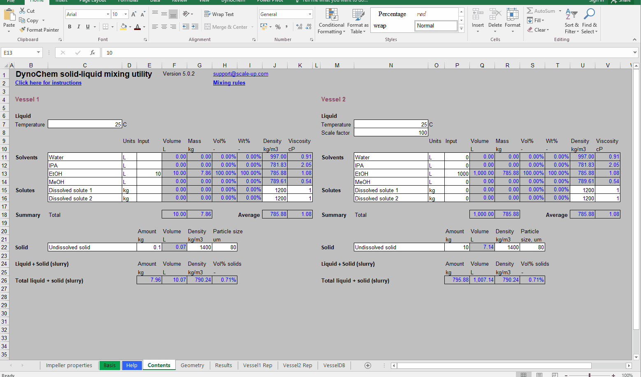Decrease decimal places
641x377 pixels.
point(309,27)
